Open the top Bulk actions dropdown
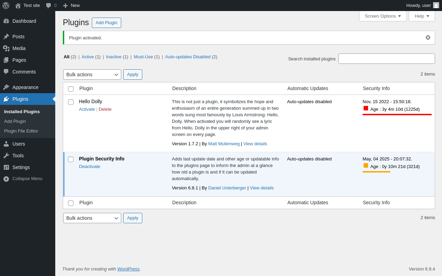The width and height of the screenshot is (442, 276). click(92, 75)
